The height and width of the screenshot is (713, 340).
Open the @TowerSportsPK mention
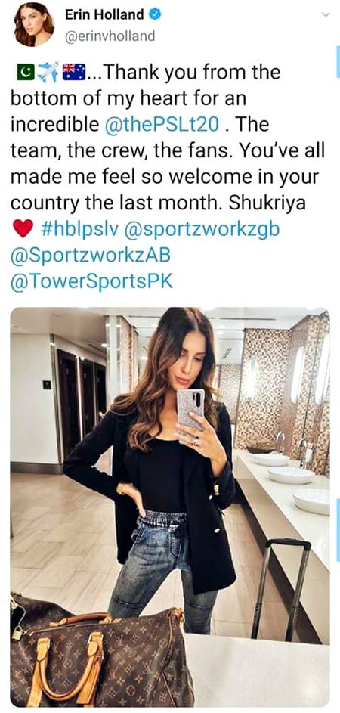tap(91, 282)
